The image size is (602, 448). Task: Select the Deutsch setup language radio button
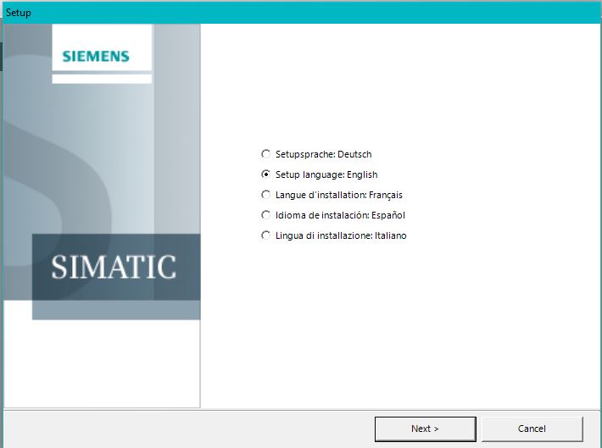[266, 154]
